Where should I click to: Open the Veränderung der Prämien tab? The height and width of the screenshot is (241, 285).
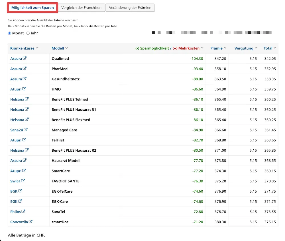coord(130,8)
